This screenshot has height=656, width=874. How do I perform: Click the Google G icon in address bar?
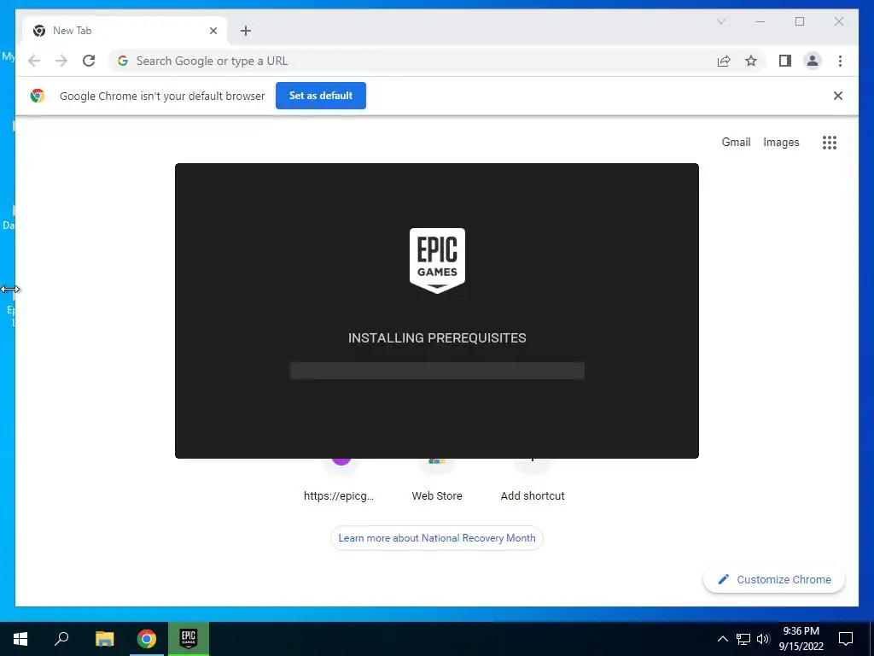123,61
